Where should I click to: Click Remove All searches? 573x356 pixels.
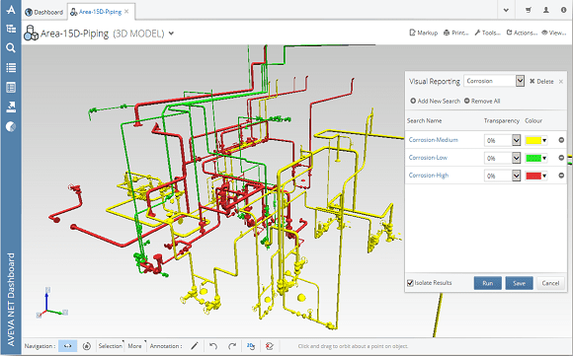pos(482,101)
